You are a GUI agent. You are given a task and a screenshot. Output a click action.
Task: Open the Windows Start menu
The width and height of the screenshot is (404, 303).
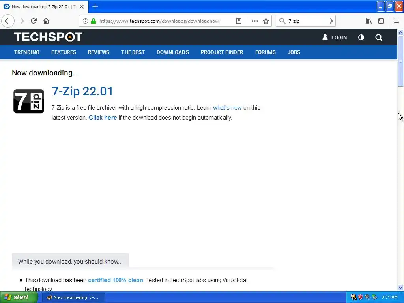pyautogui.click(x=19, y=297)
